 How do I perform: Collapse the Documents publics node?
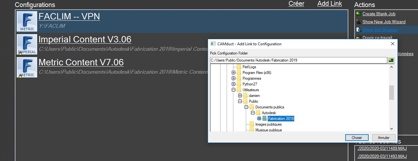247,107
